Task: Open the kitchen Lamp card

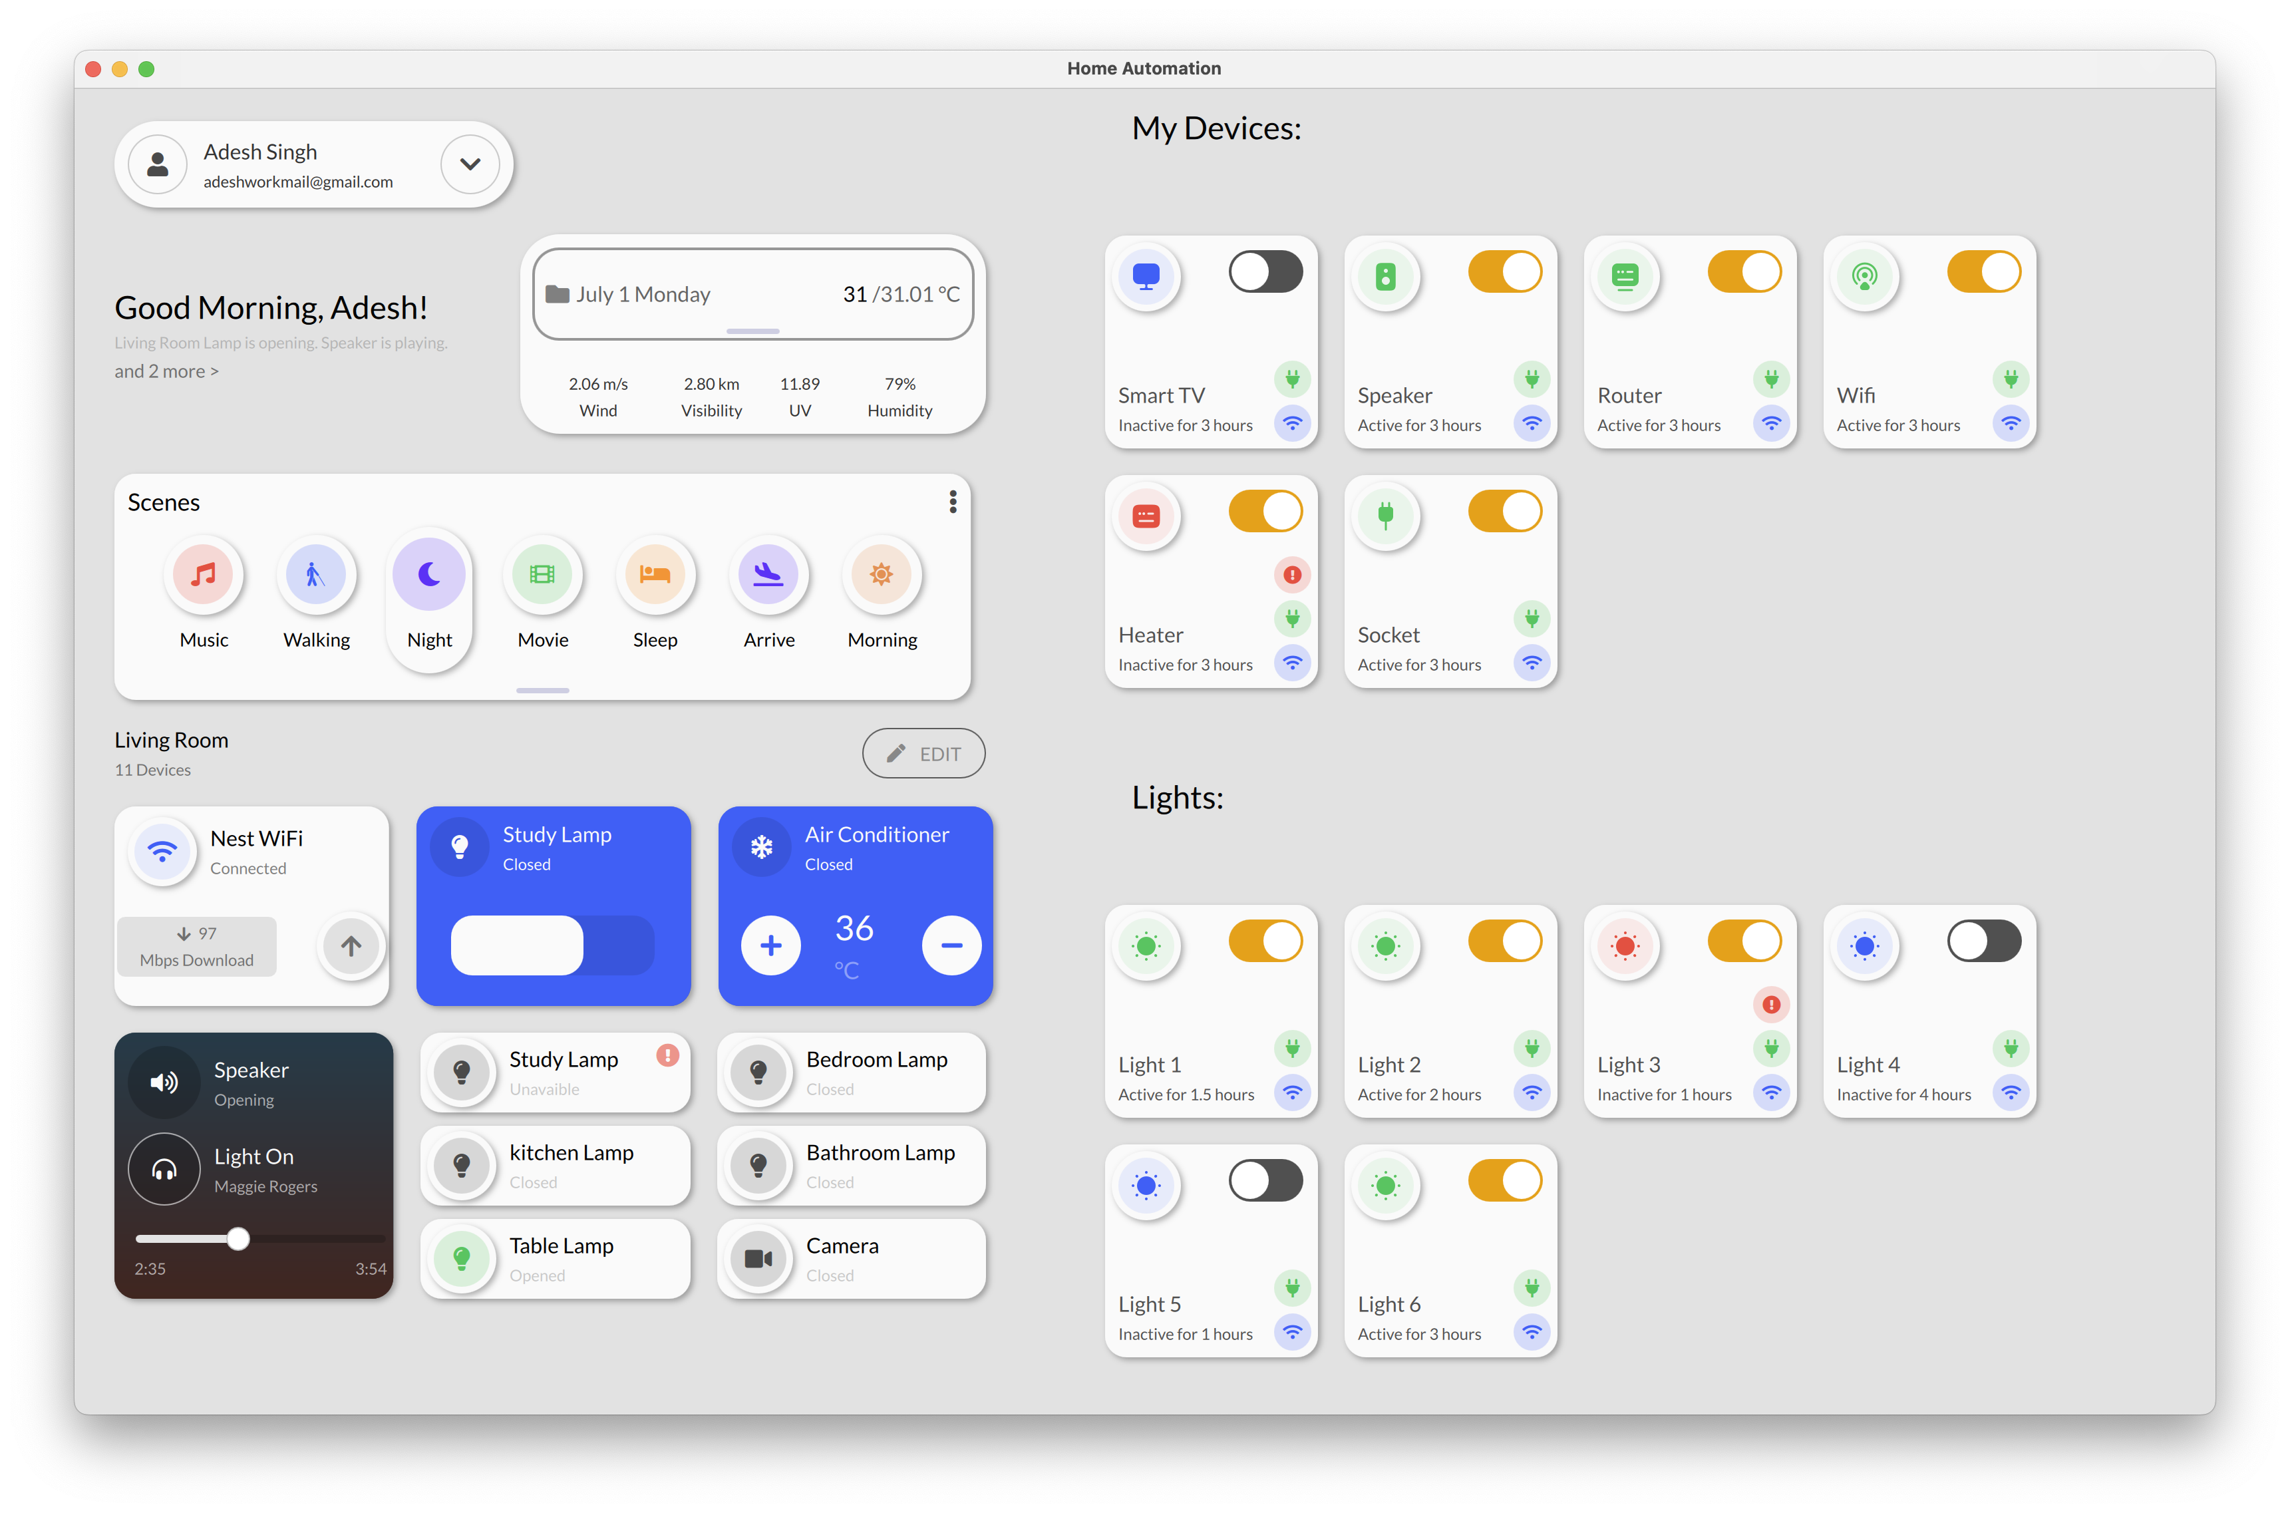Action: click(556, 1166)
